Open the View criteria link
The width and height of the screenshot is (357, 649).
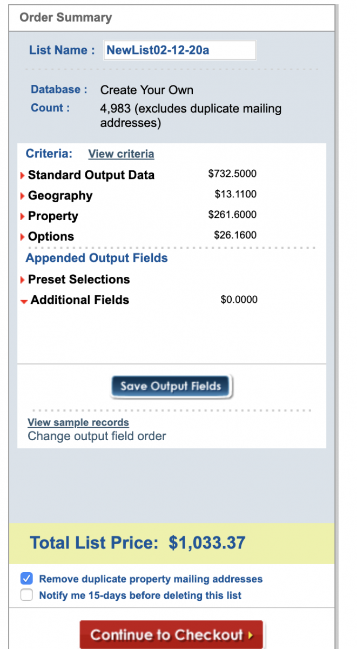[x=121, y=154]
